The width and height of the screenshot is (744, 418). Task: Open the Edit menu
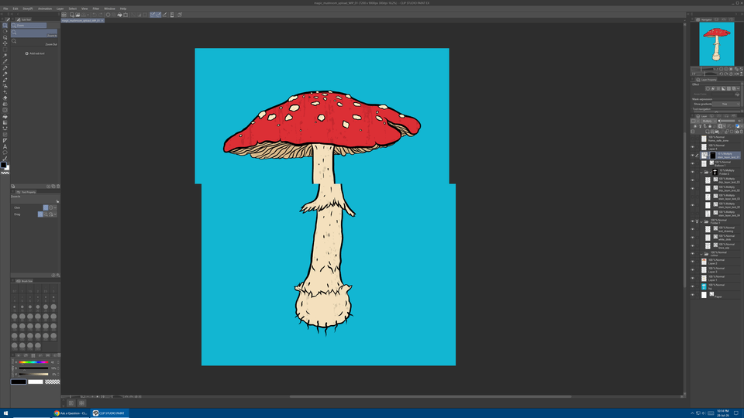[x=15, y=9]
